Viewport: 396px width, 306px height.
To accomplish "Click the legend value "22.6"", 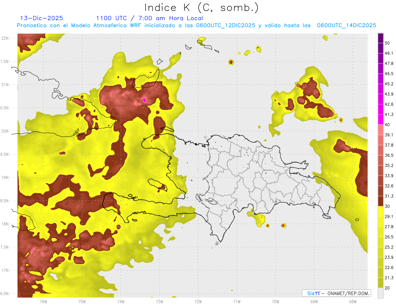I will tap(389, 268).
